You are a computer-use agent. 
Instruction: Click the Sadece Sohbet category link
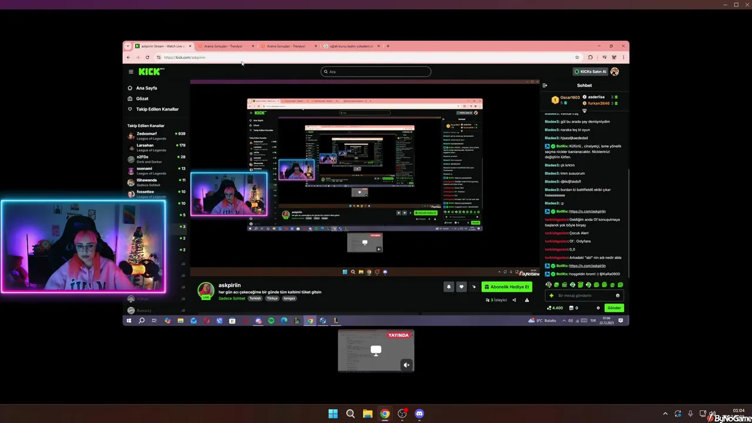pyautogui.click(x=231, y=298)
